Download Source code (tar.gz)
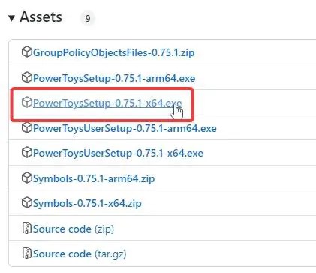The image size is (316, 273). 80,253
